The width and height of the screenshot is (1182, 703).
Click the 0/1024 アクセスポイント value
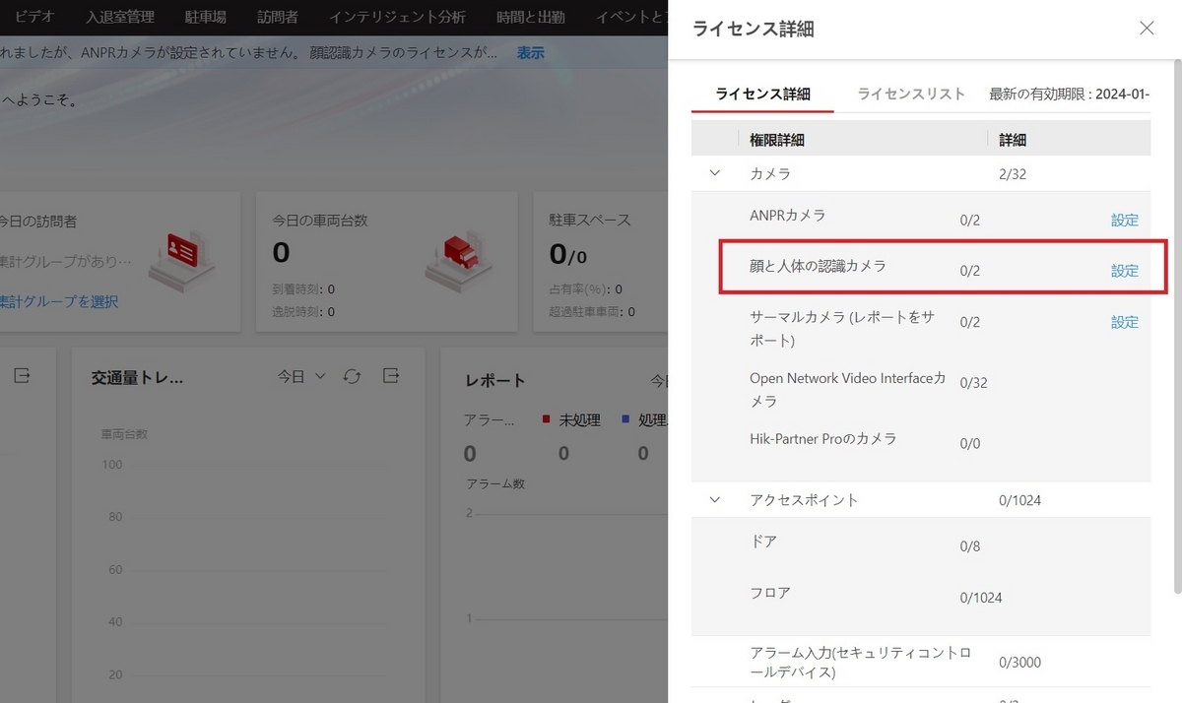click(x=1019, y=500)
